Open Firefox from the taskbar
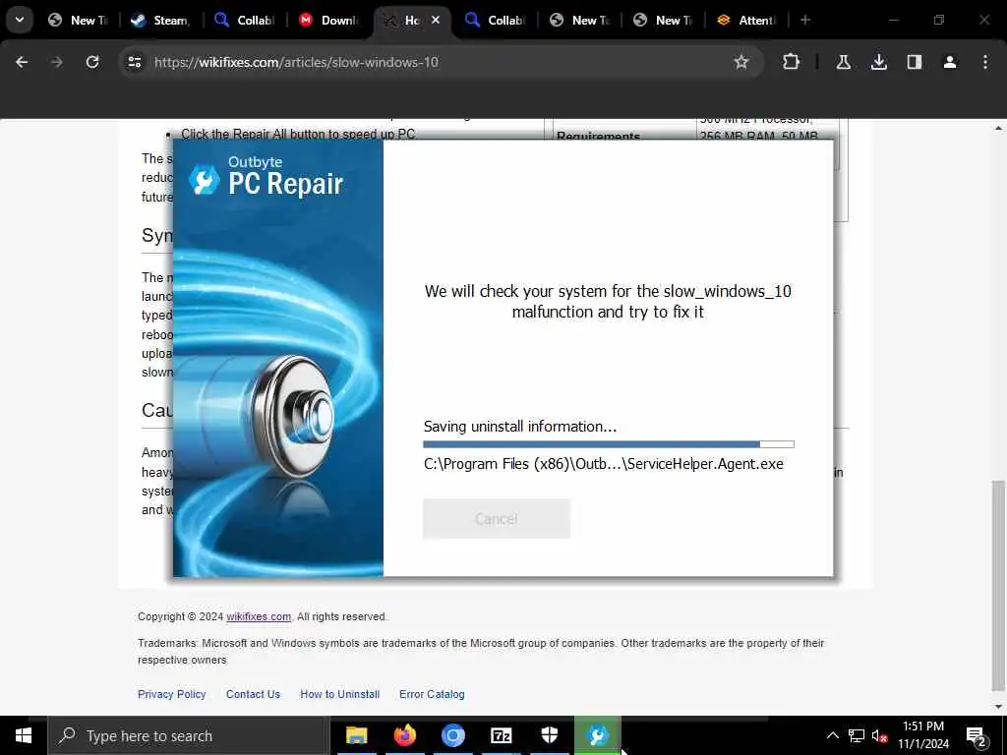Viewport: 1007px width, 755px height. click(404, 735)
